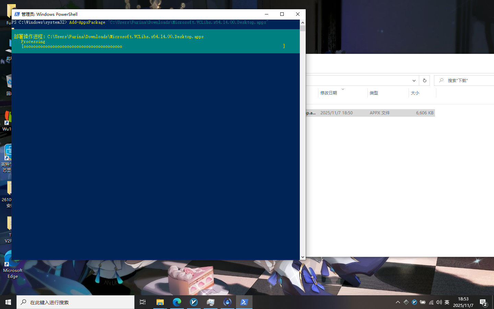Screen dimensions: 494x309
Task: Sort files by 修改日期 column
Action: pyautogui.click(x=329, y=93)
